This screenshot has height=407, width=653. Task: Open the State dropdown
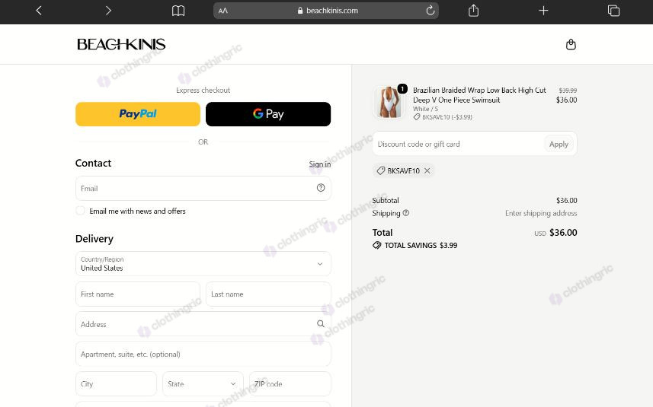tap(203, 383)
